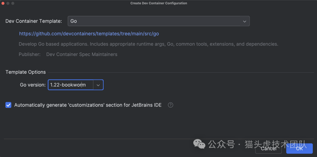
Task: Click the 'Create Dev Container Configuration' title bar
Action: [x=158, y=3]
